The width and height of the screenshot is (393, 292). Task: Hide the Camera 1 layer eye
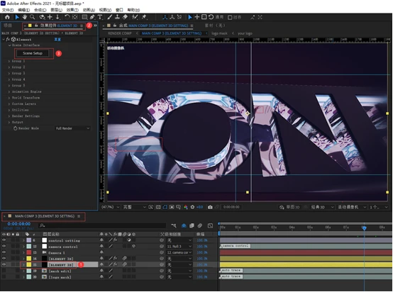tap(4, 252)
